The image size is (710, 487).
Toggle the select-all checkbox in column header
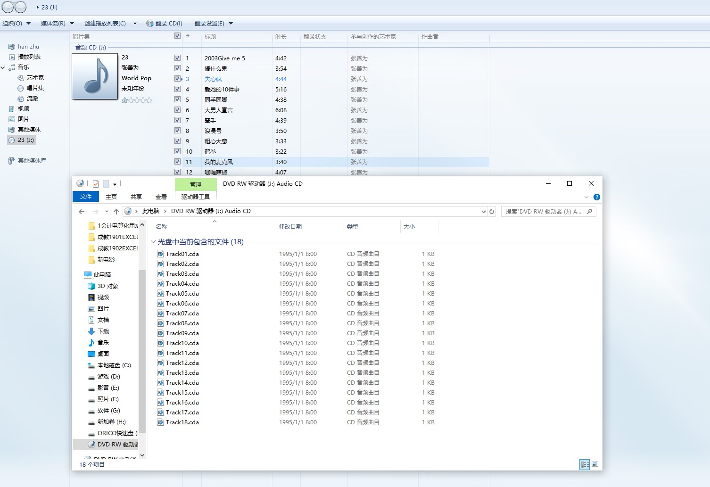pos(177,36)
